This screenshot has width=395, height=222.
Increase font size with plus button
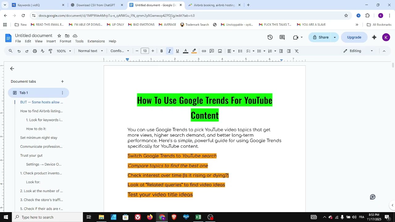pos(153,51)
